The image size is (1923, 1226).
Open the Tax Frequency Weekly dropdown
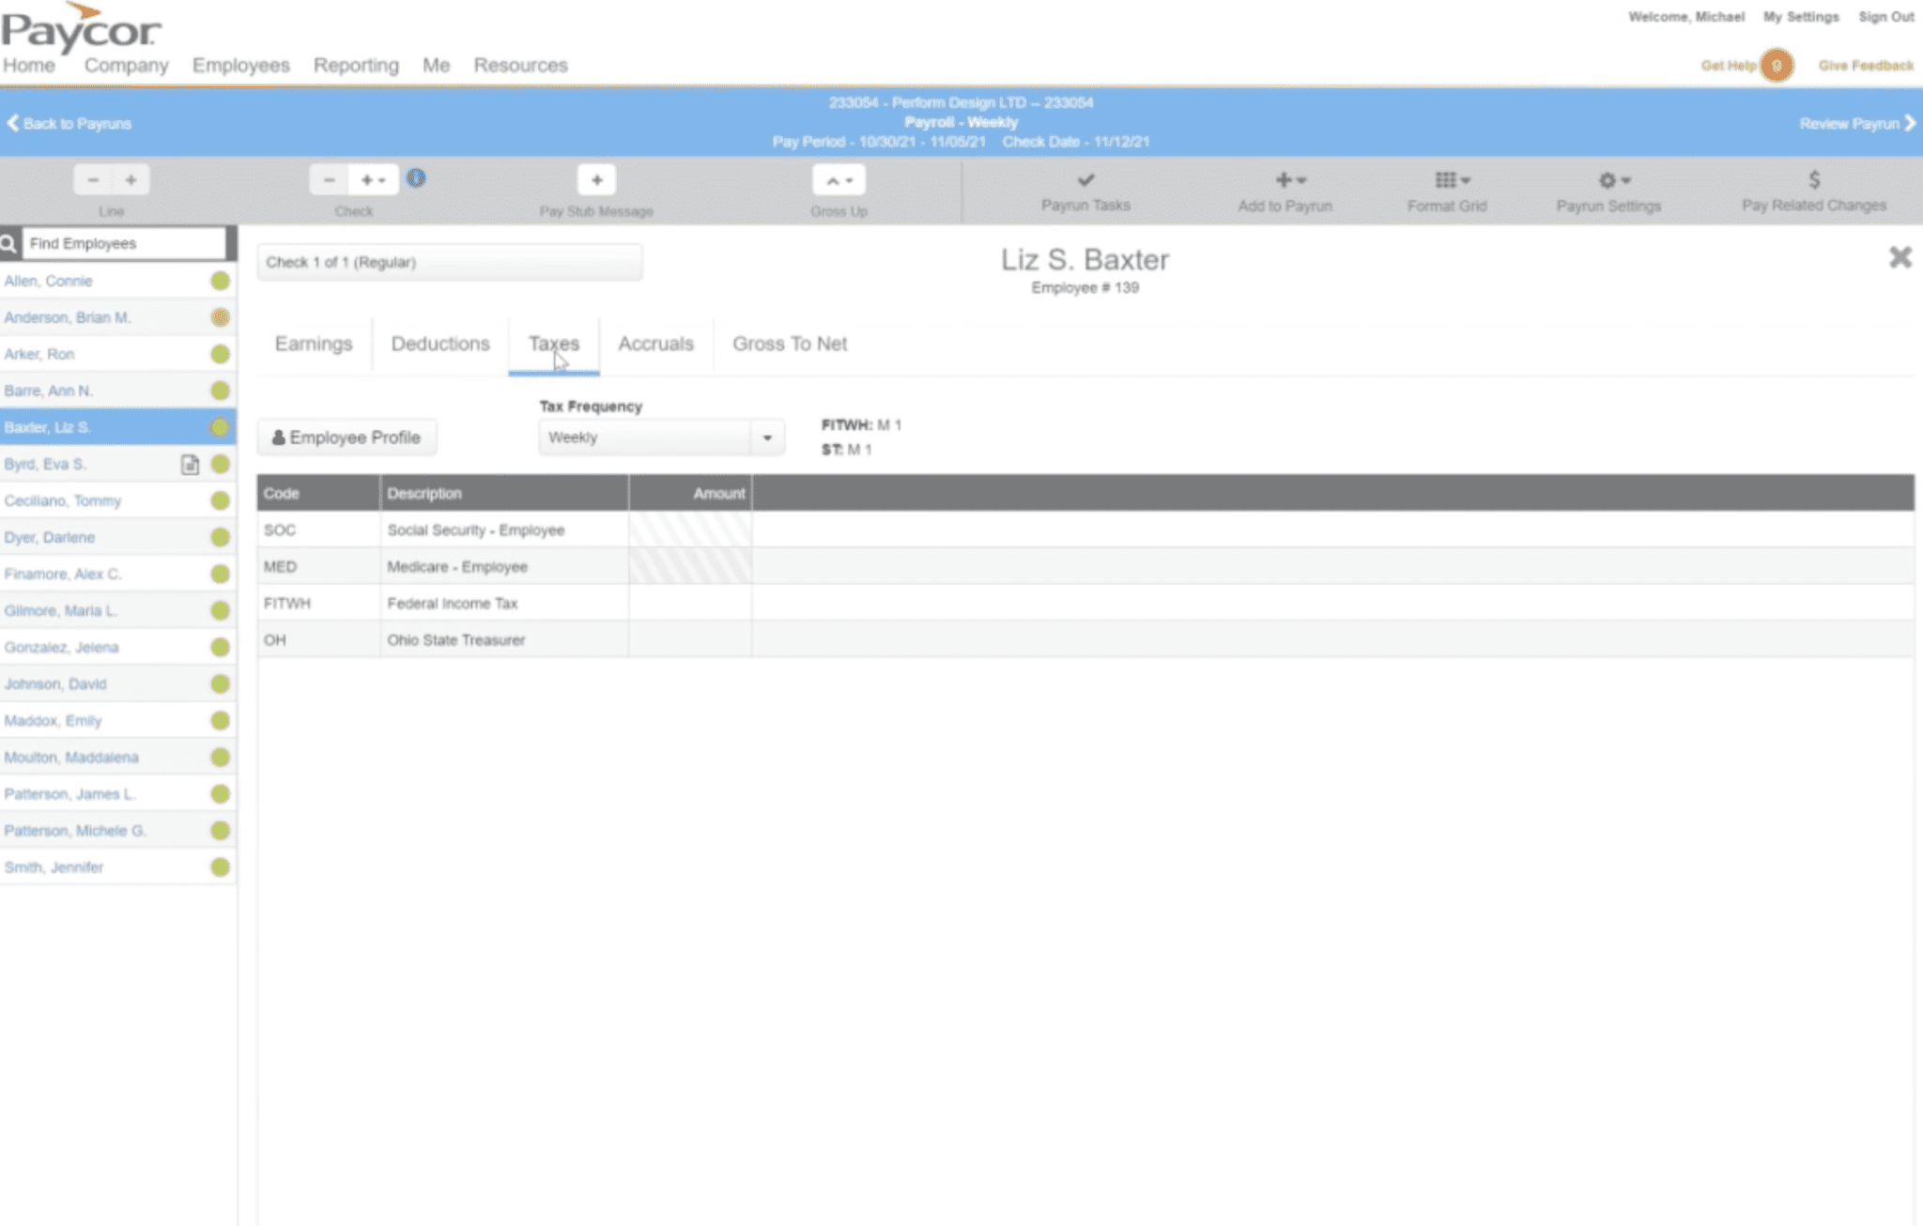click(x=660, y=437)
